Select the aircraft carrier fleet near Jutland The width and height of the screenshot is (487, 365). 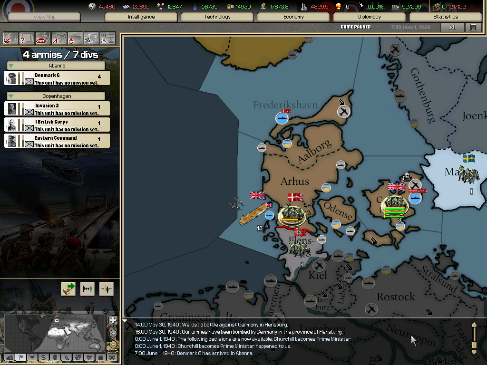click(x=254, y=213)
